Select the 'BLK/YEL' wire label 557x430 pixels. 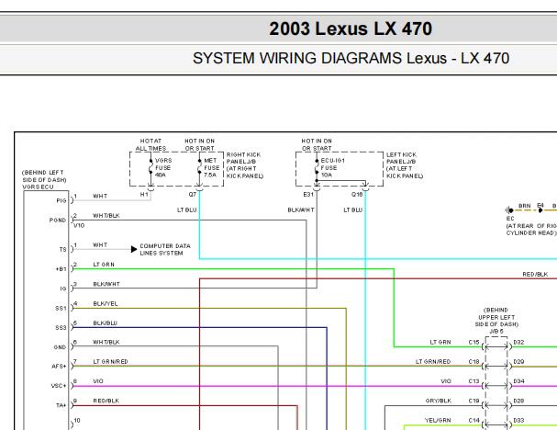coord(106,304)
